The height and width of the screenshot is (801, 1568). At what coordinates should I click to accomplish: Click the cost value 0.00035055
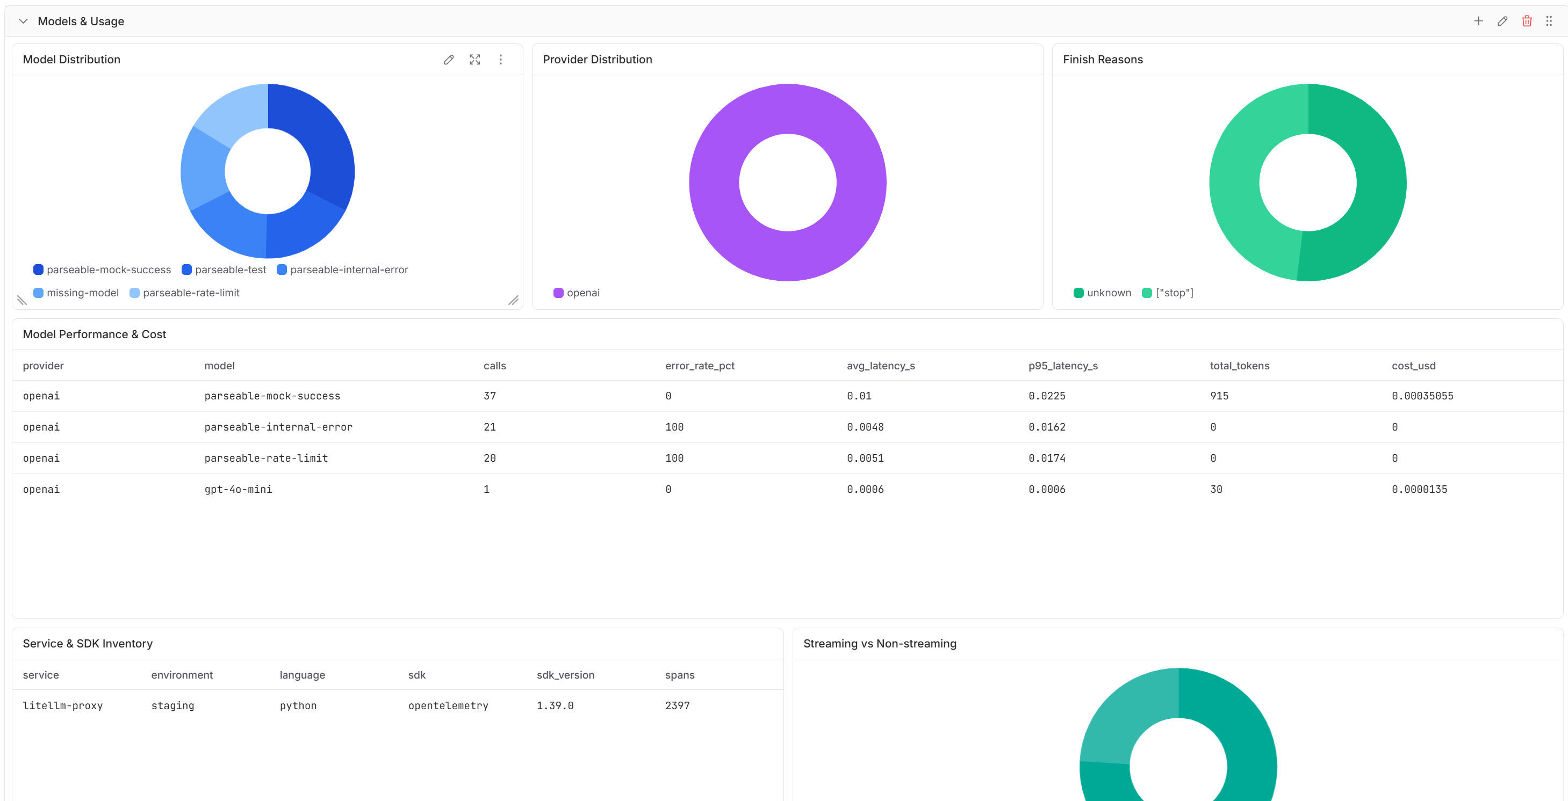pos(1422,396)
